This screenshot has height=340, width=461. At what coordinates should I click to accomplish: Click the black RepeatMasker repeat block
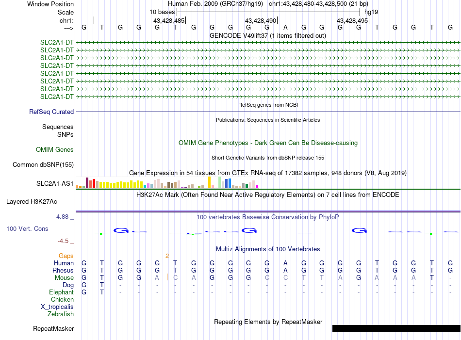(x=396, y=328)
